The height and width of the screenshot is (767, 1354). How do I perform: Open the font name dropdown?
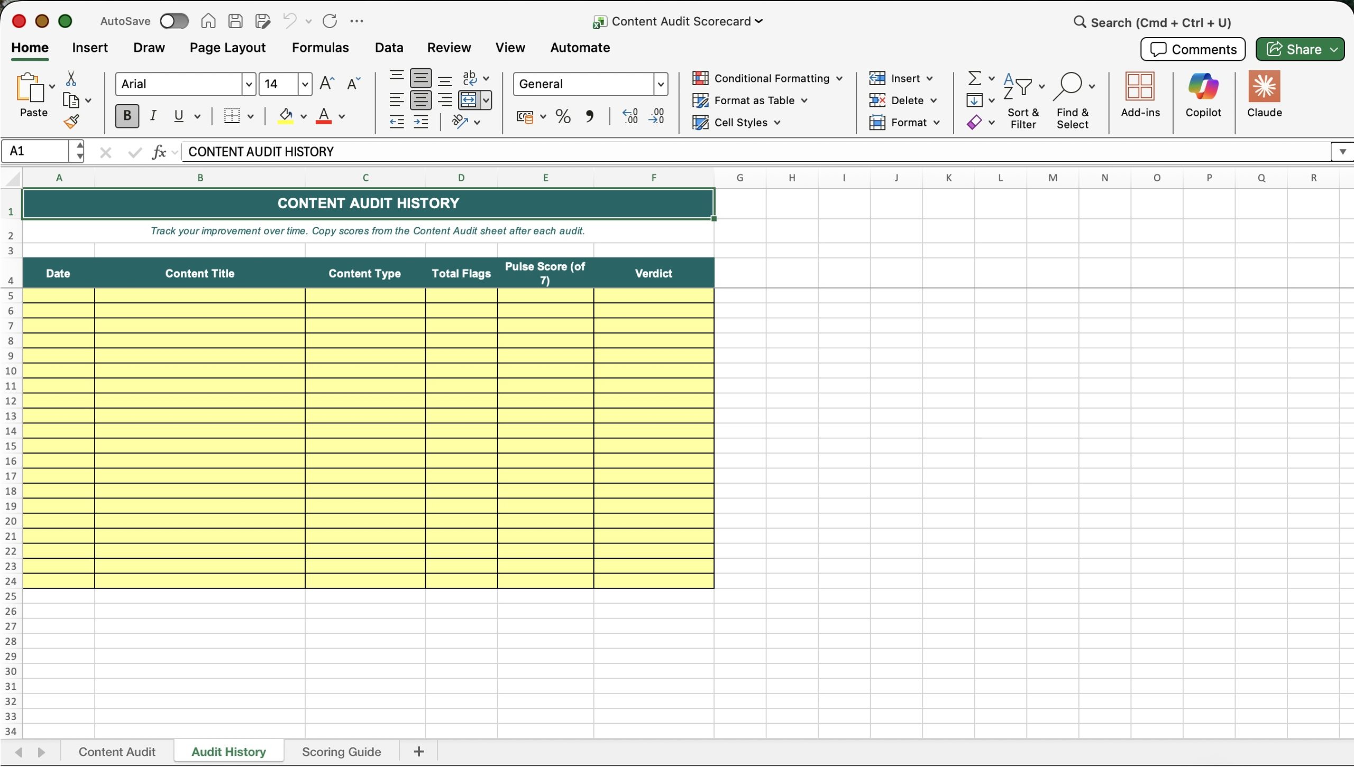click(x=249, y=84)
